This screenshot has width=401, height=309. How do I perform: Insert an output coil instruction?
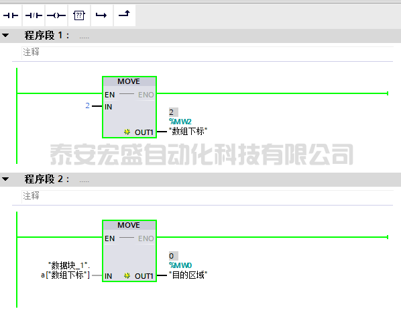[x=56, y=15]
